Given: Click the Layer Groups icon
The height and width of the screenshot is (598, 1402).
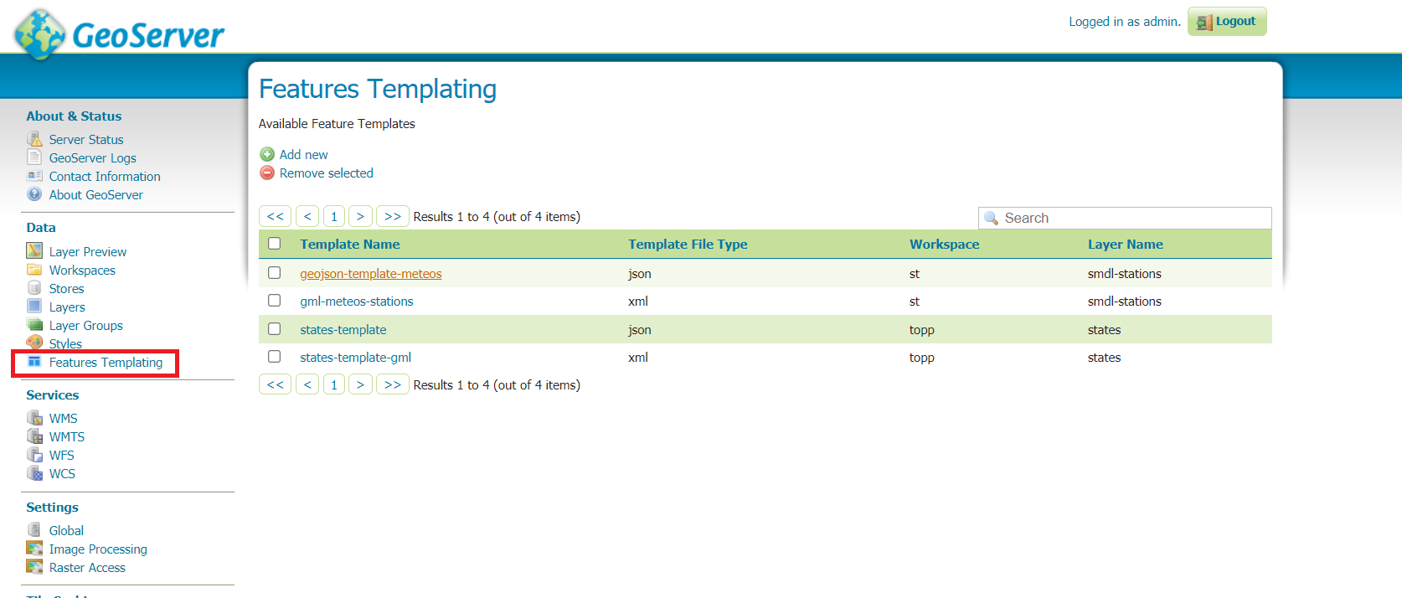Looking at the screenshot, I should click(34, 325).
